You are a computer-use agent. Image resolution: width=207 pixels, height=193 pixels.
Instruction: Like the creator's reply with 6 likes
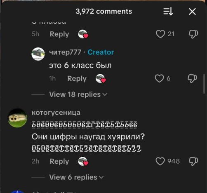(159, 78)
